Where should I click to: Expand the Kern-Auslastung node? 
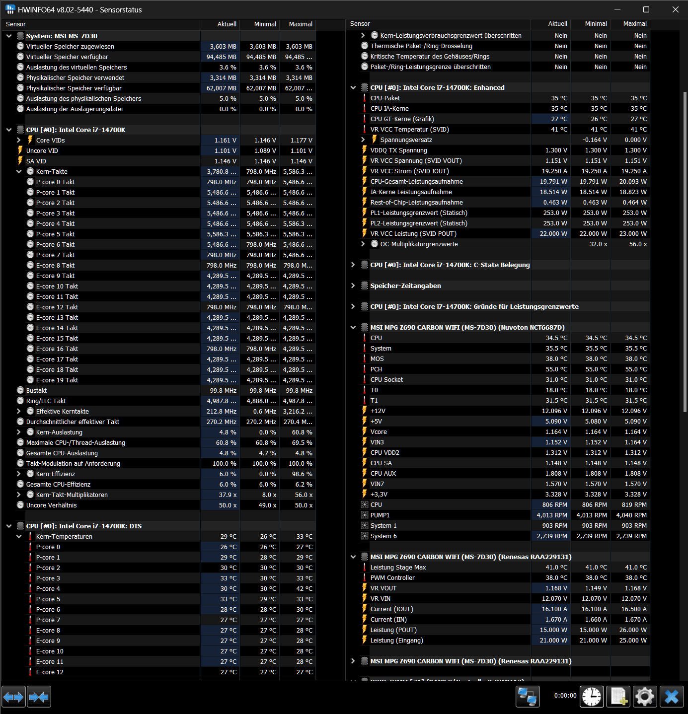pos(19,432)
